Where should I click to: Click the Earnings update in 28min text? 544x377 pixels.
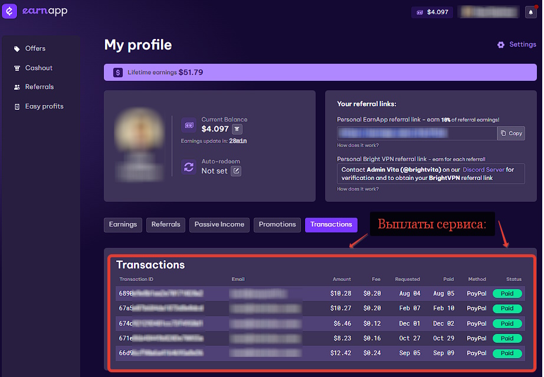[214, 141]
